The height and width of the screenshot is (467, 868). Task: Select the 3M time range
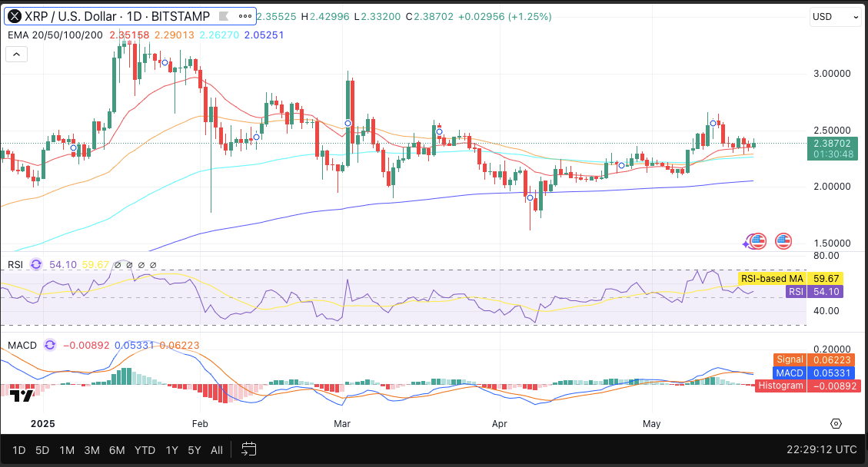click(x=92, y=450)
